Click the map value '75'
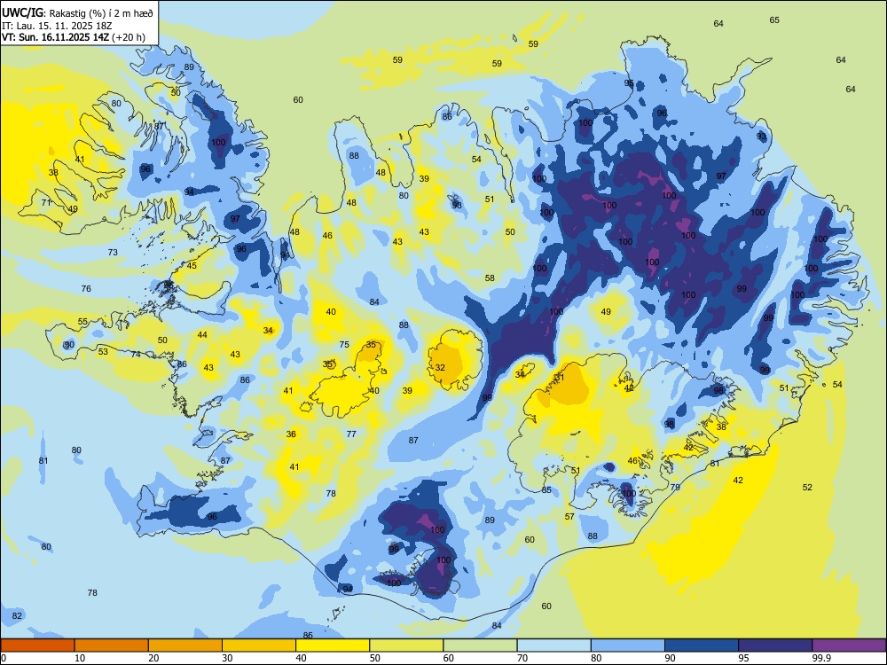The height and width of the screenshot is (665, 887). (344, 345)
